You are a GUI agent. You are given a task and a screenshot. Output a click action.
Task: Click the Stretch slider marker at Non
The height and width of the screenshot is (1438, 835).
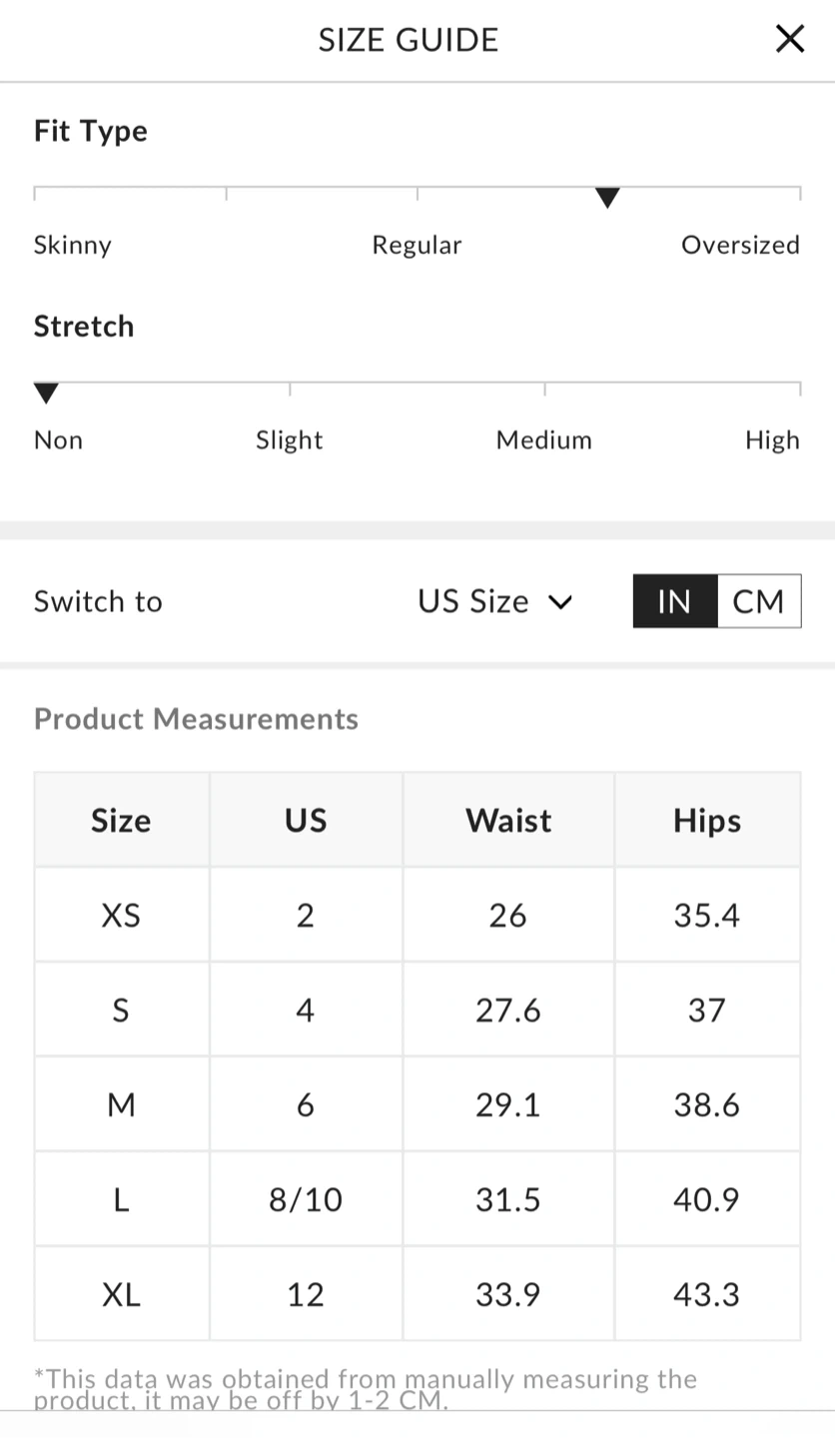point(46,392)
